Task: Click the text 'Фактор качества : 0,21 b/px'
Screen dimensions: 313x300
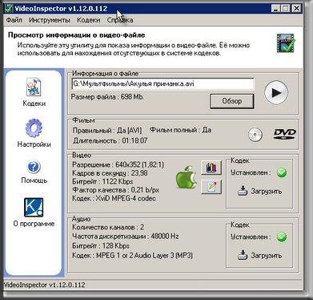Action: [x=115, y=190]
